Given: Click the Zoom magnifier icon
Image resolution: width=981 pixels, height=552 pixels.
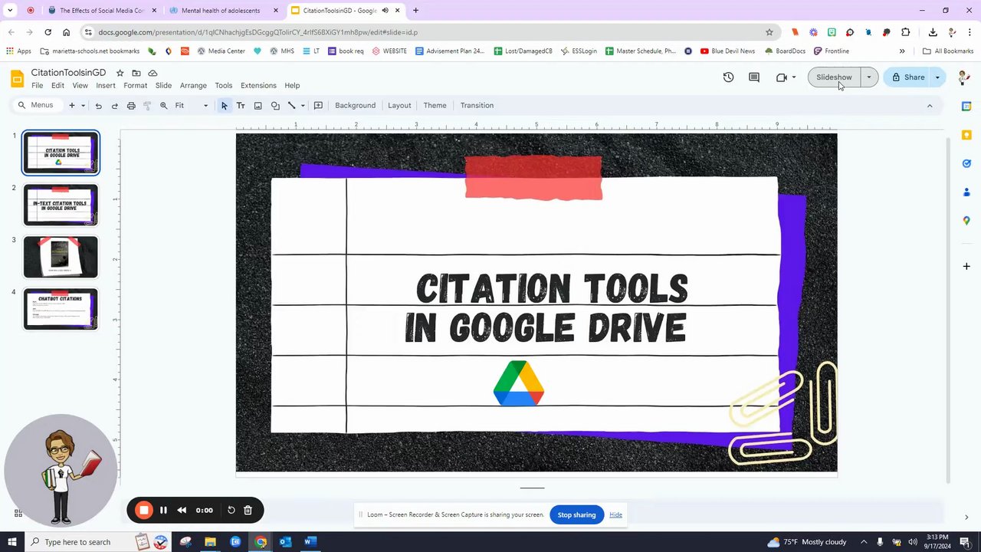Looking at the screenshot, I should [x=163, y=106].
